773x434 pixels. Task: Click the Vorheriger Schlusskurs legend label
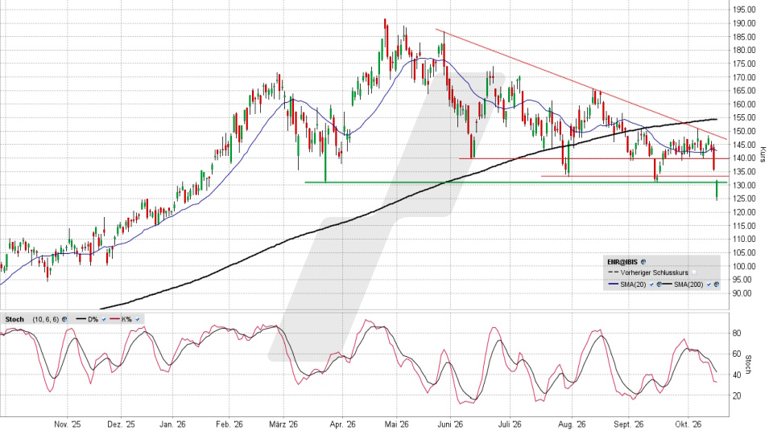655,272
